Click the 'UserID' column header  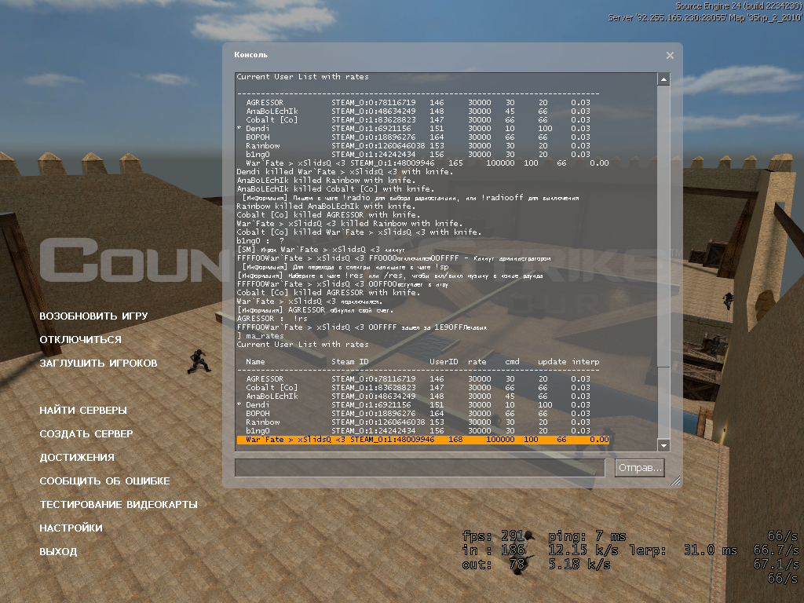click(444, 362)
